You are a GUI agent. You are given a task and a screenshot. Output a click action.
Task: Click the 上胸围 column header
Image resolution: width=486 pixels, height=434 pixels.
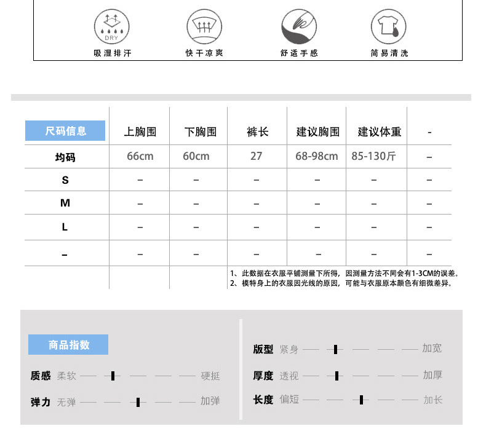140,132
